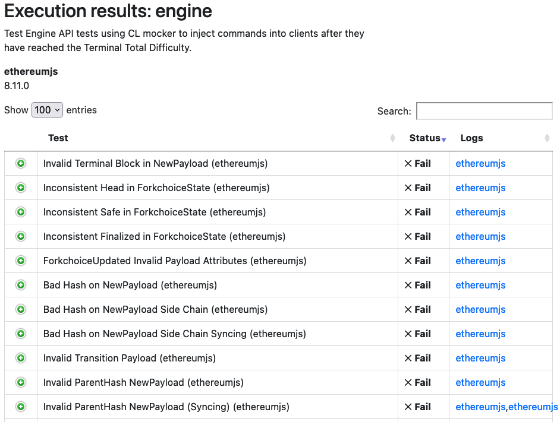Expand the Invalid Terminal Block in NewPayload row
Screen dimensions: 560x422
(21, 163)
